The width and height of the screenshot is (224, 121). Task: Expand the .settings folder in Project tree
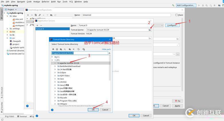7,29
